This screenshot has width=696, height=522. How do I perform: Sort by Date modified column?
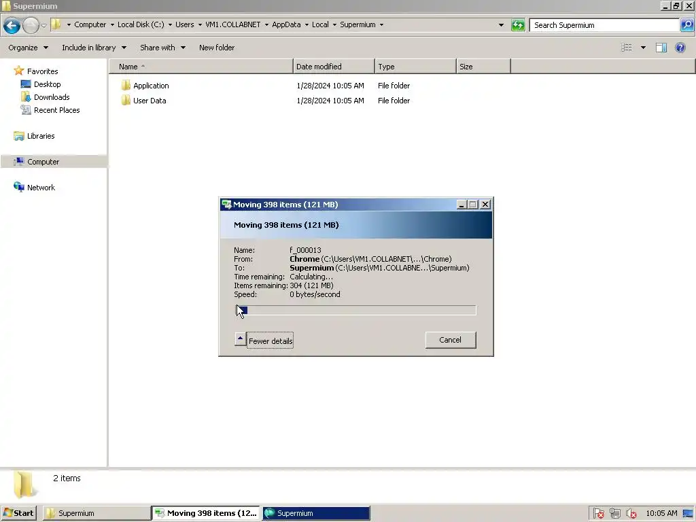coord(334,67)
